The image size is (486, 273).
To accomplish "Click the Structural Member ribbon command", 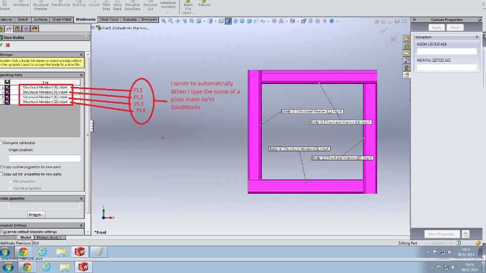I will [x=40, y=5].
